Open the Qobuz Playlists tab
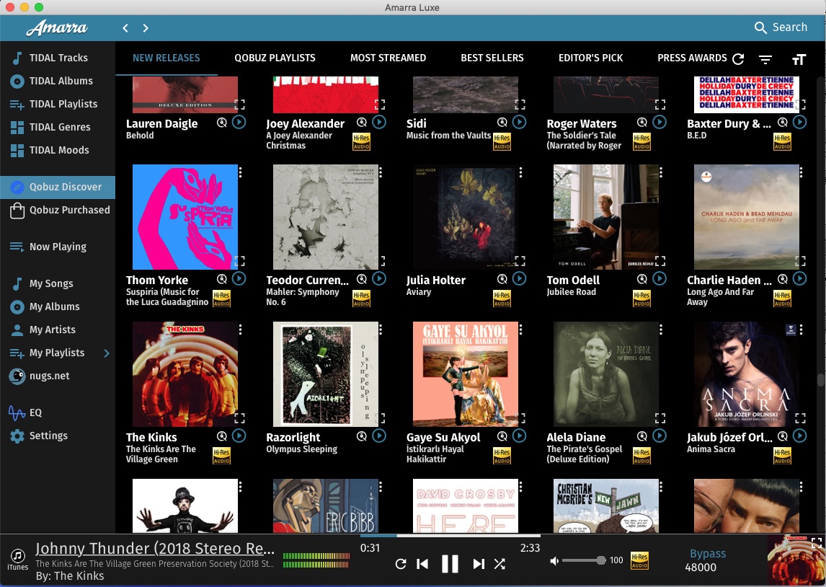Viewport: 826px width, 587px height. click(275, 58)
